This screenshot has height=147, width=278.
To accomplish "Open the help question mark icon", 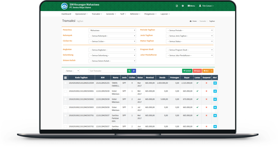I will coord(183,6).
